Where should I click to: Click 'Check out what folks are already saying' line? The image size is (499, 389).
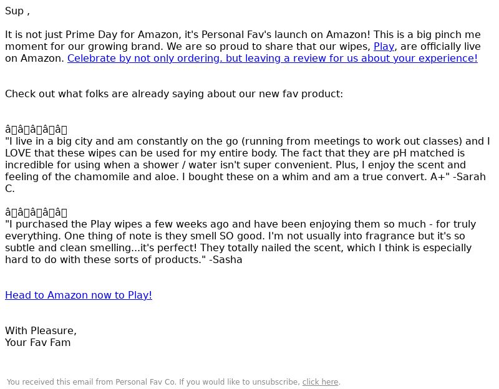(x=174, y=94)
